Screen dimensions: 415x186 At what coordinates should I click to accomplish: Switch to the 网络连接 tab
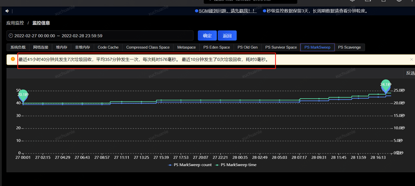tap(41, 47)
